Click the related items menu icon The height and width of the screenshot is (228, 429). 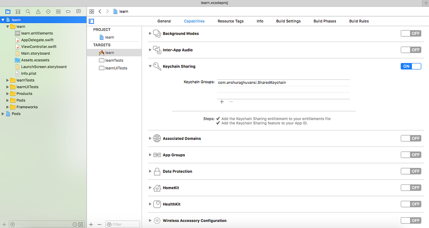point(92,11)
